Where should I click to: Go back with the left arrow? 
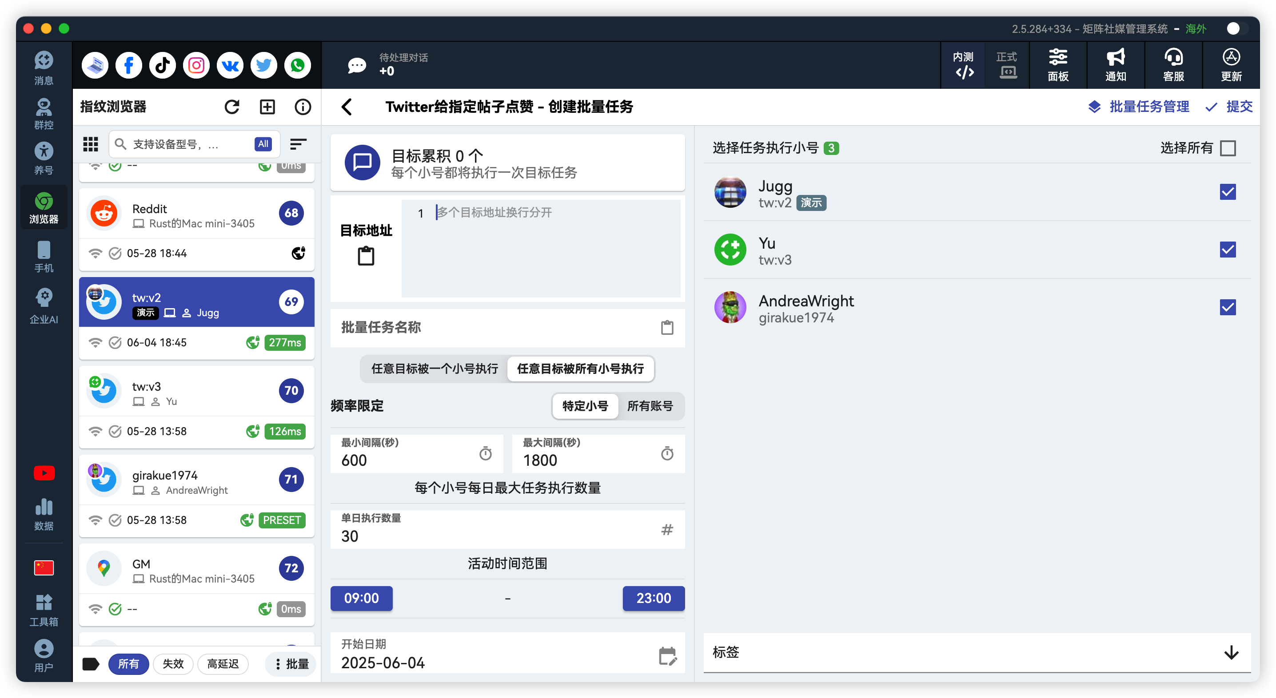[x=347, y=107]
